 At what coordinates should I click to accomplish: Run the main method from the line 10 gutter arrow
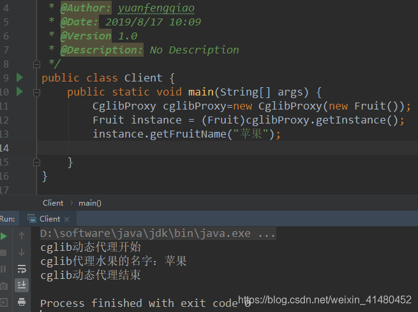pos(19,92)
